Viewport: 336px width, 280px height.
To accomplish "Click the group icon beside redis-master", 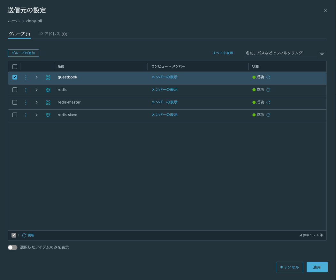I will [x=48, y=103].
